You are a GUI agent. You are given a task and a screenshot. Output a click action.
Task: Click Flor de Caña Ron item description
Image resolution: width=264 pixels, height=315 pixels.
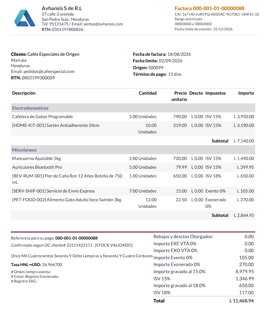click(67, 179)
